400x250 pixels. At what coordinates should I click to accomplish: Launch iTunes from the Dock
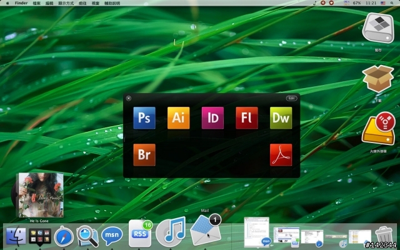(171, 232)
